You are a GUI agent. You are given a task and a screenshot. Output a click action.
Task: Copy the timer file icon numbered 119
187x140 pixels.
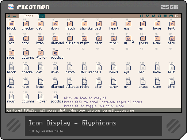(x=114, y=82)
